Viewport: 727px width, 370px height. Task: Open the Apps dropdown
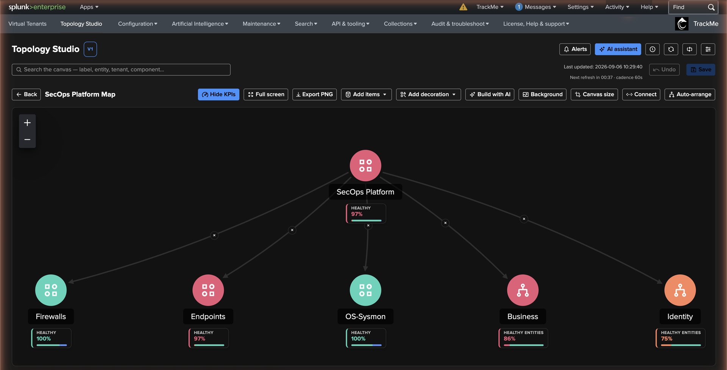89,7
